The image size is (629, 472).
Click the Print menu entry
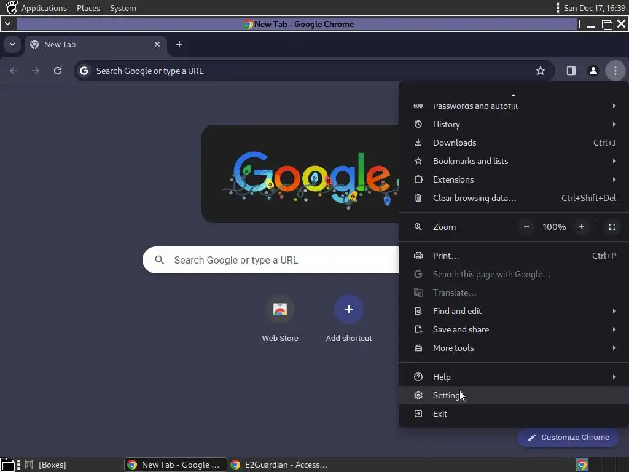click(x=514, y=256)
